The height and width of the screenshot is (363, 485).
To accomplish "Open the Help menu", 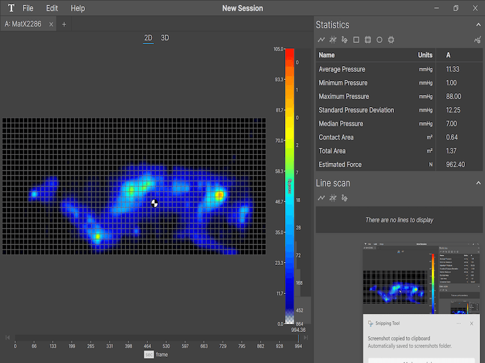I will pos(78,8).
